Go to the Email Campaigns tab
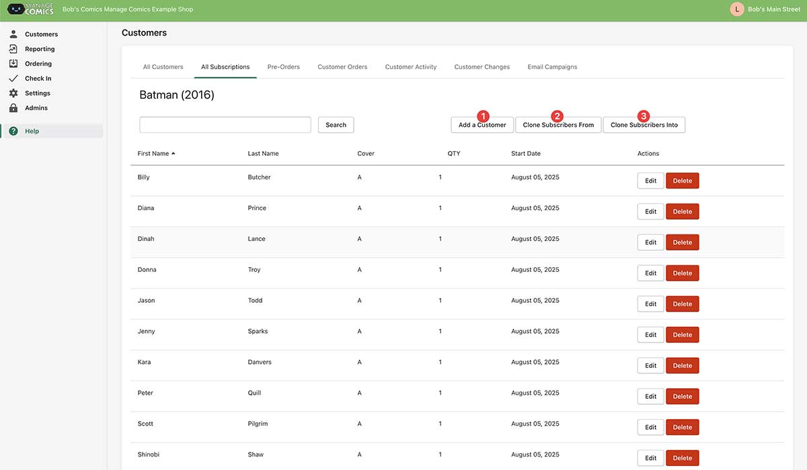 (552, 67)
